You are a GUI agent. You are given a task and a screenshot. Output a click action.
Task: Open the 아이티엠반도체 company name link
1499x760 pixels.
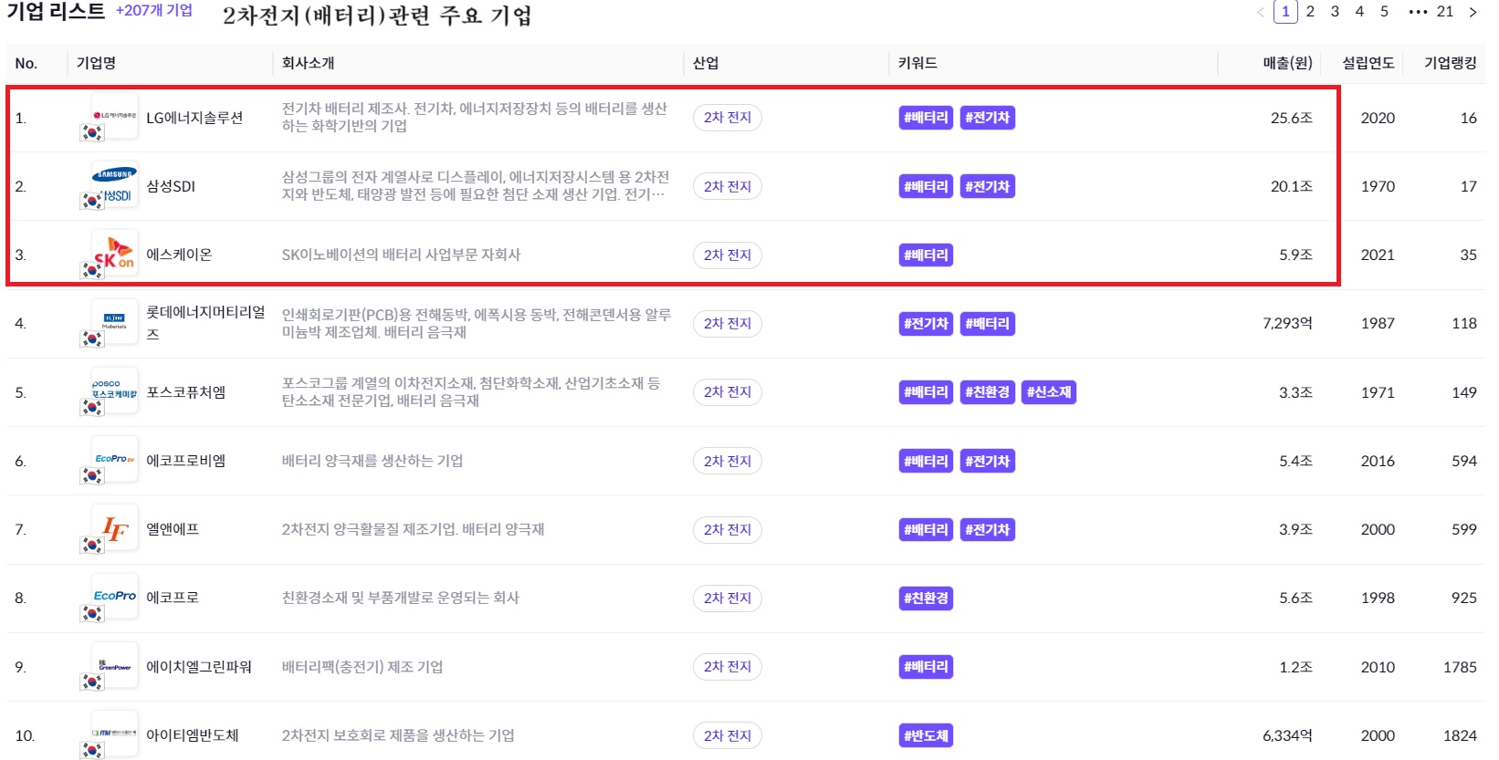[193, 735]
